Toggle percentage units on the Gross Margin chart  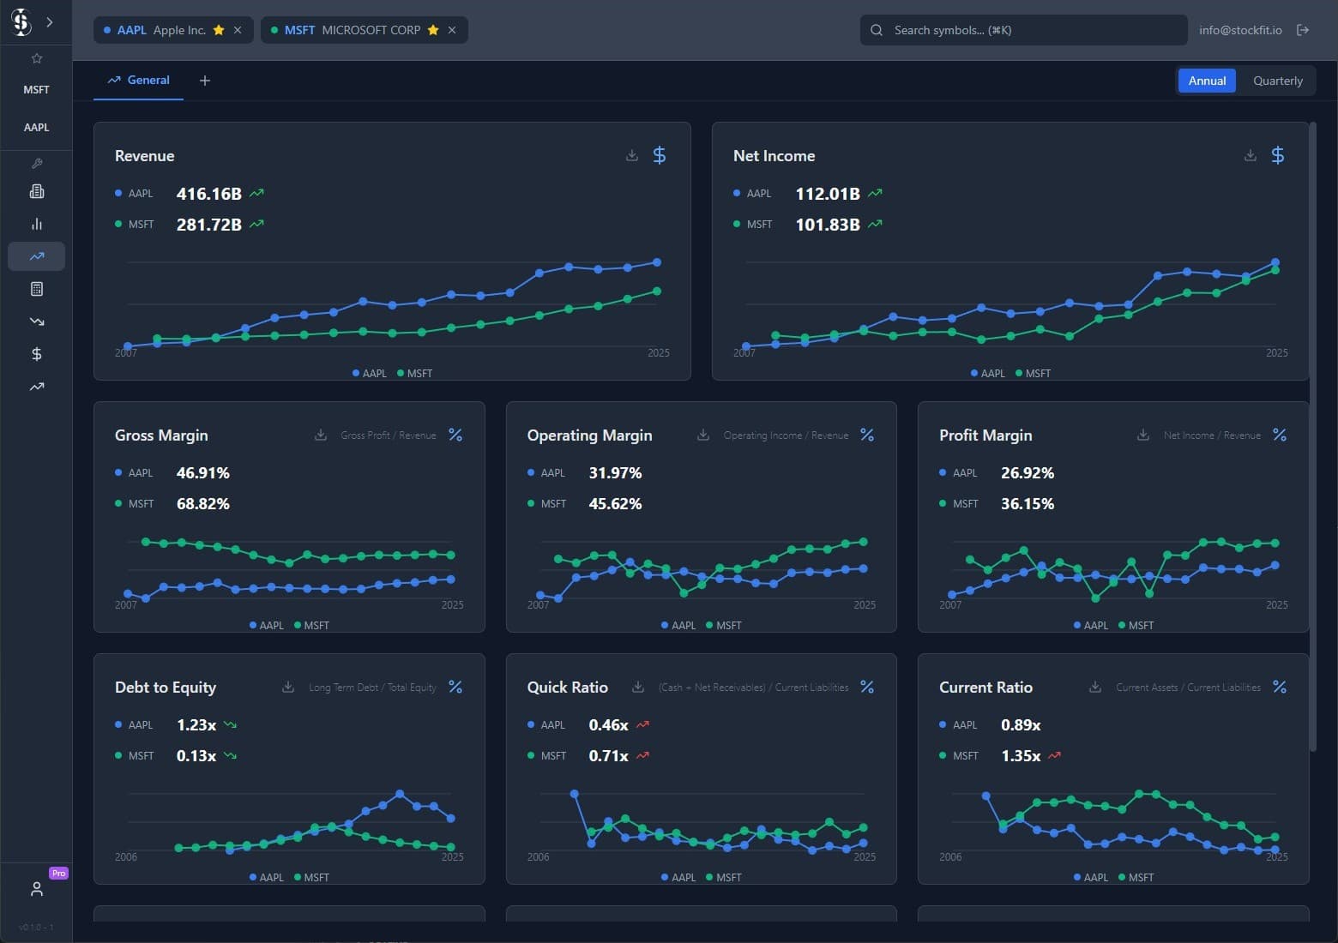click(x=455, y=435)
